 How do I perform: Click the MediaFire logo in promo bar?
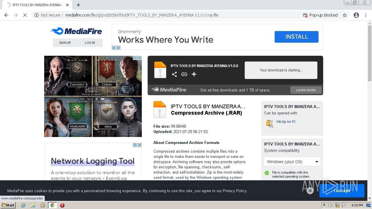click(x=169, y=90)
